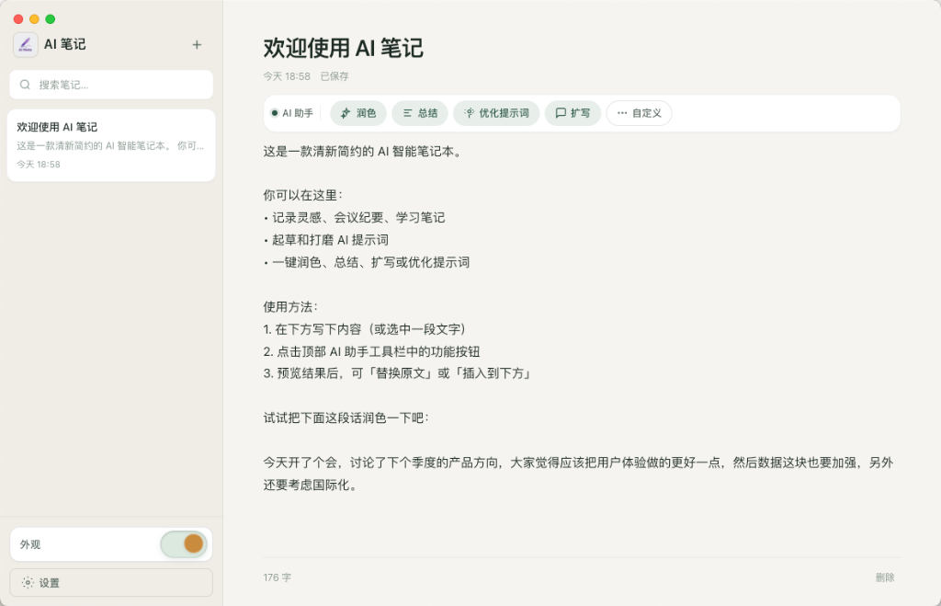Place cursor in line 这是一款清新简约的 AI 智能笔记本
The width and height of the screenshot is (941, 606).
362,152
